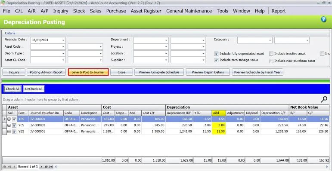The image size is (332, 171).
Task: Click Posting Advisor Report button
Action: coord(46,72)
